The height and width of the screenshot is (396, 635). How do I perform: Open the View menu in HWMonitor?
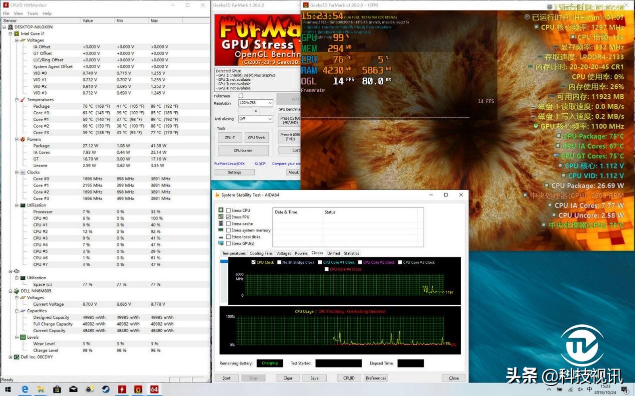[x=18, y=13]
